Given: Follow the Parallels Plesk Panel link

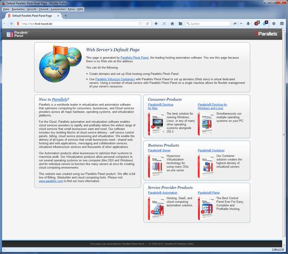Looking at the screenshot, I should point(135,58).
